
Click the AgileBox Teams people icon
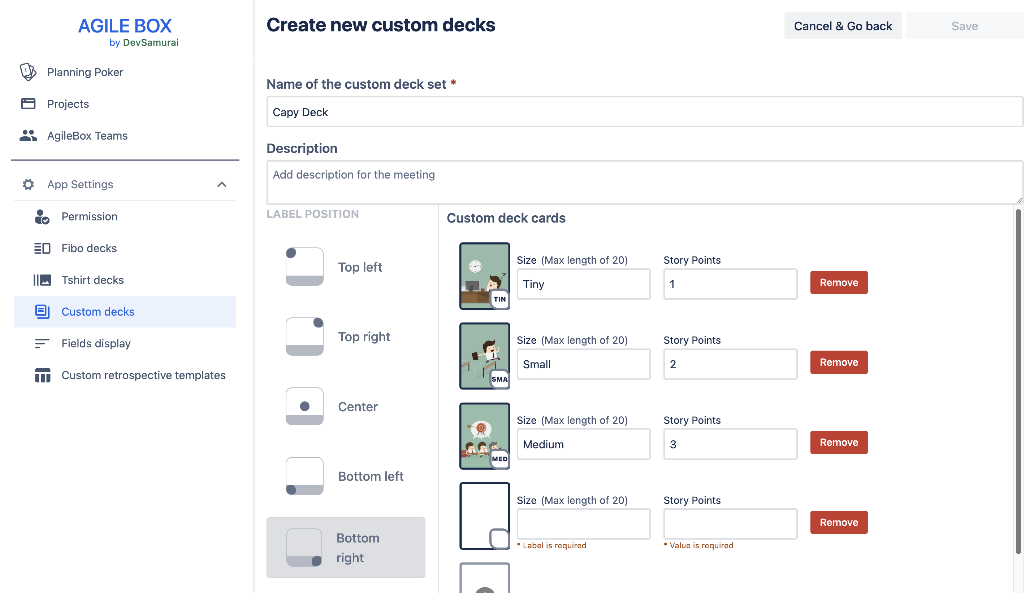click(x=28, y=135)
